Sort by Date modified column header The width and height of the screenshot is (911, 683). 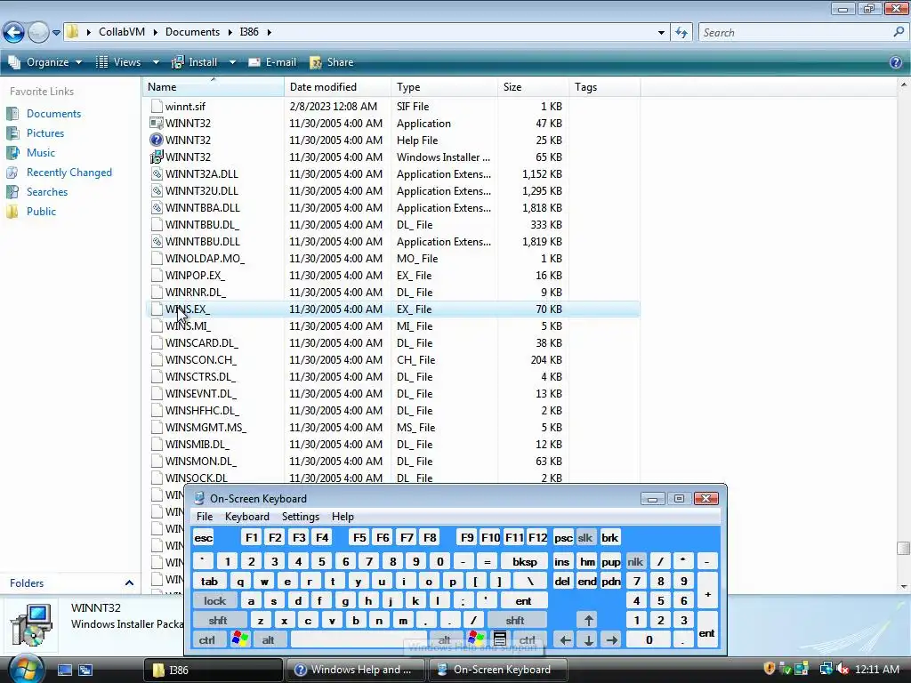click(337, 87)
